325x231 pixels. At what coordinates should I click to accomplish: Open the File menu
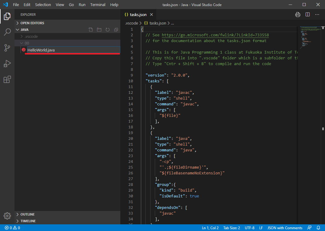[16, 5]
